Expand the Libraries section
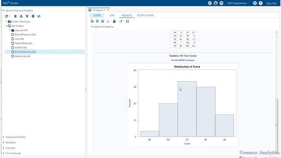281x158 pixels. 4,148
